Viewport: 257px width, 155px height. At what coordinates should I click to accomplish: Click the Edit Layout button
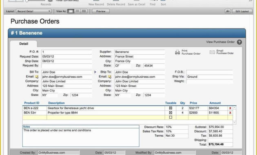click(242, 11)
